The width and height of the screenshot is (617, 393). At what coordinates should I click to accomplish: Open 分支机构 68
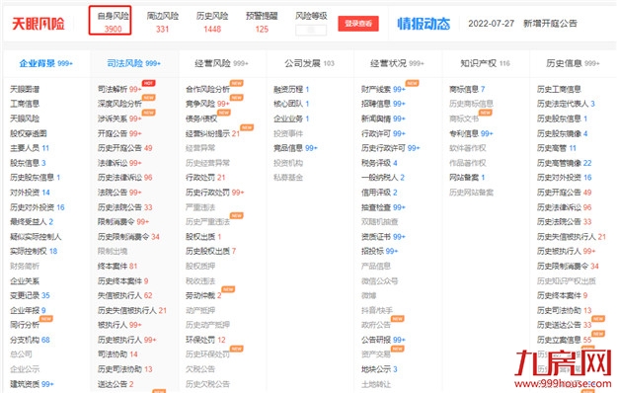pos(30,340)
